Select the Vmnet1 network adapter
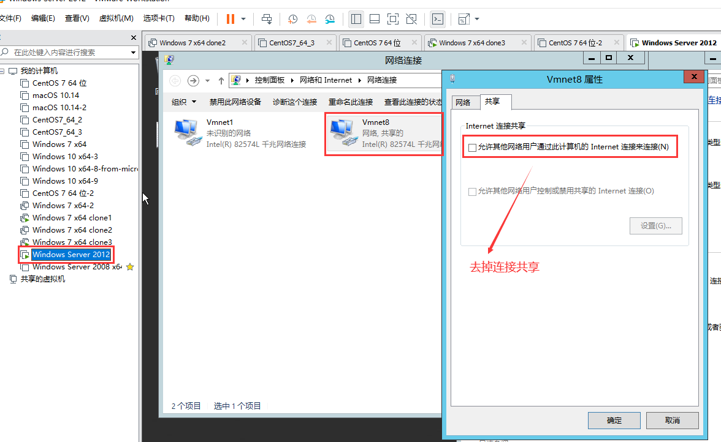 pos(240,133)
